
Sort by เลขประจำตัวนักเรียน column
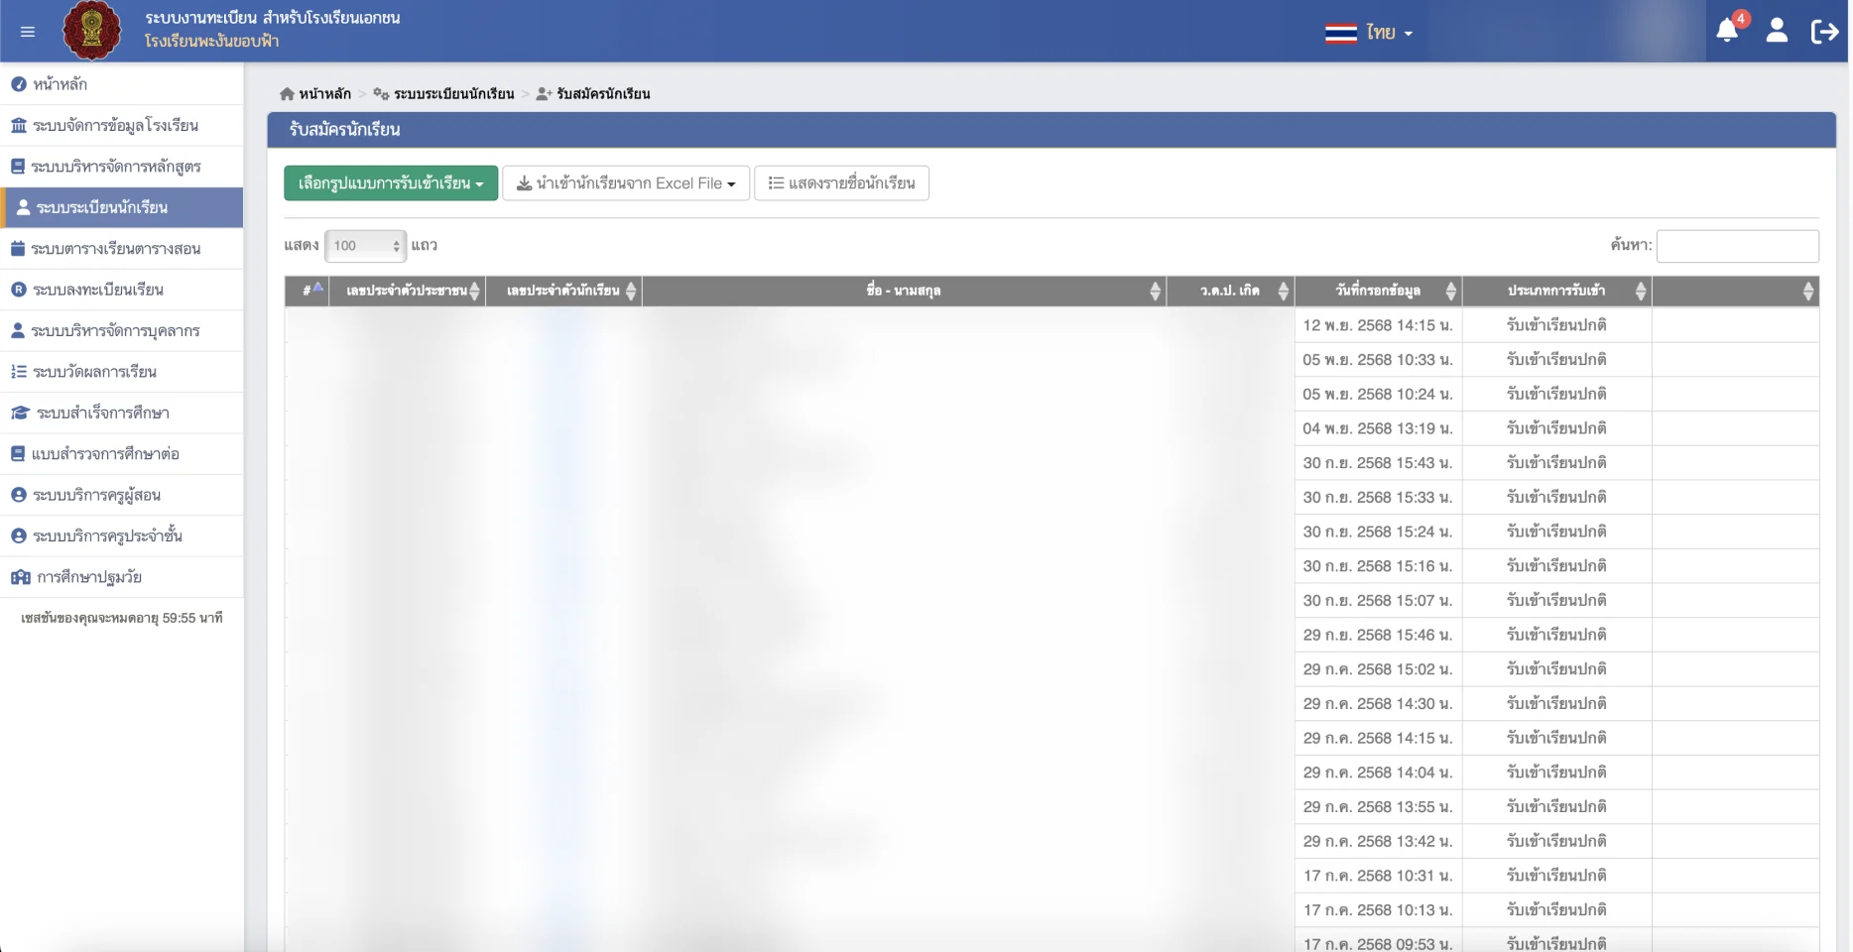pos(563,291)
